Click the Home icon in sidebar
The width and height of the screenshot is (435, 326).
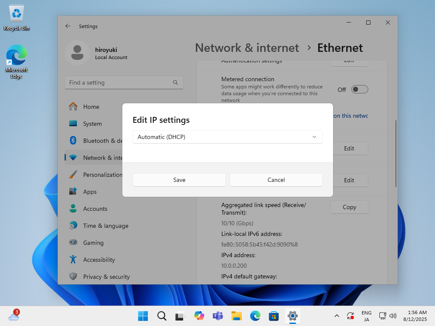73,107
